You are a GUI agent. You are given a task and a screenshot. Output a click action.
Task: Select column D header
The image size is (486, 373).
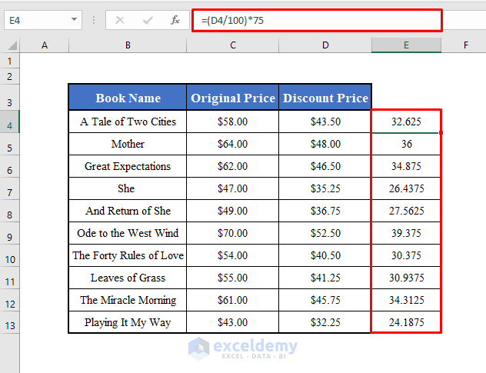pos(325,45)
